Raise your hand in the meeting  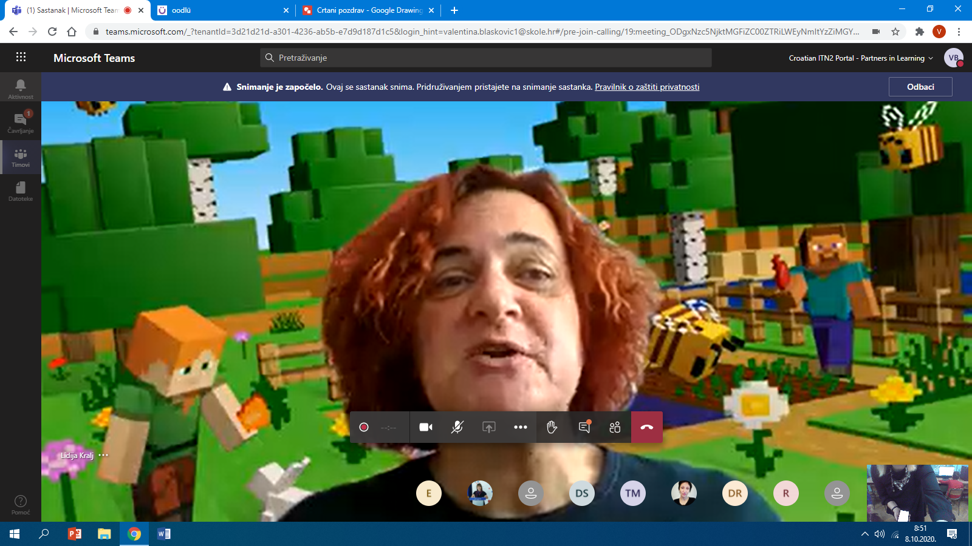[x=552, y=427]
